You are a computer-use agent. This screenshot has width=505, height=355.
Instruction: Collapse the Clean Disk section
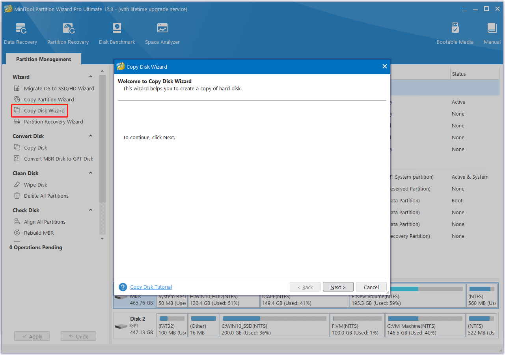click(x=91, y=173)
